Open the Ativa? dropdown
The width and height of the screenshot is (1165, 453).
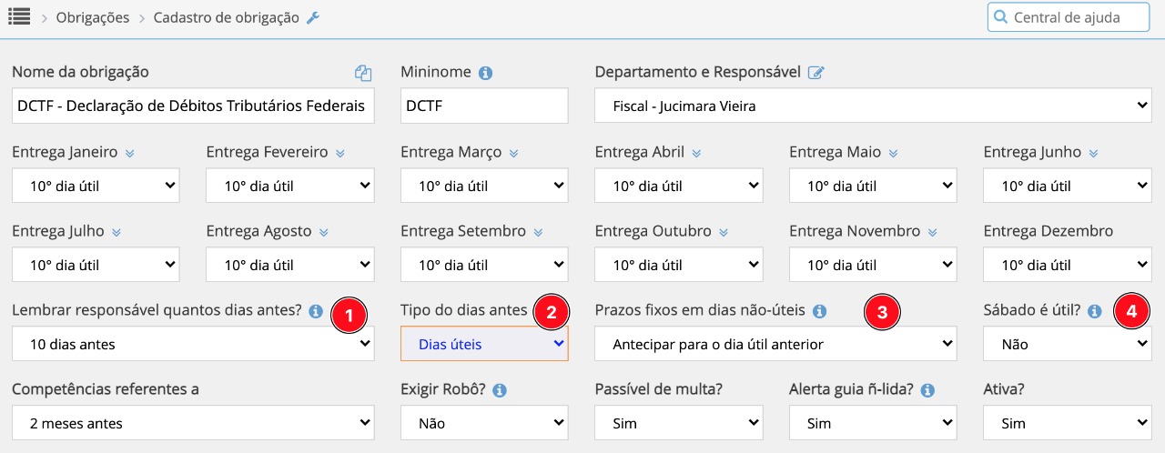[x=1067, y=423]
